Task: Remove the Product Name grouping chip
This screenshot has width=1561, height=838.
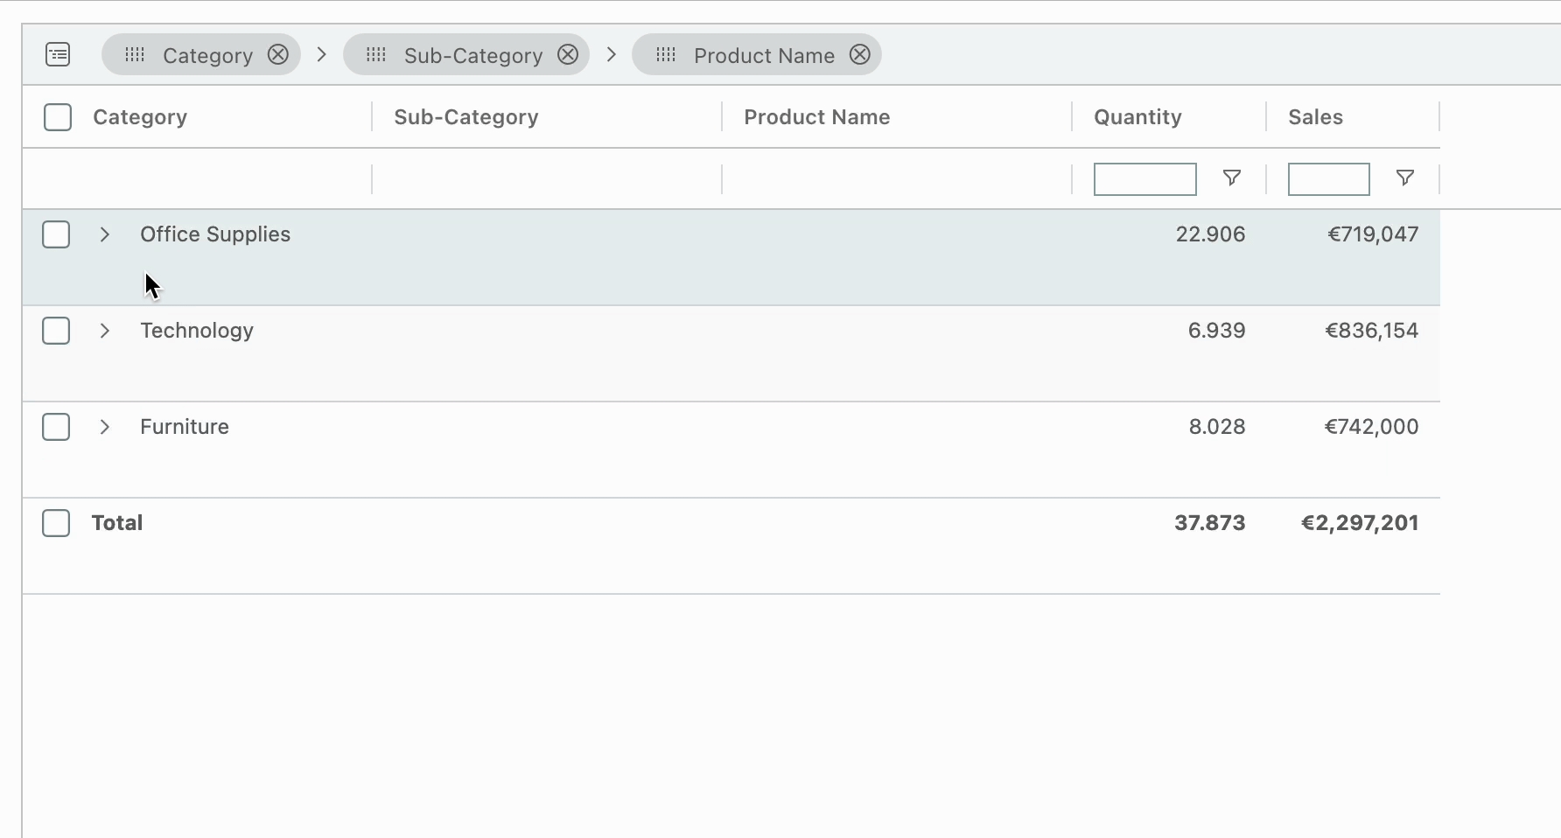Action: coord(860,54)
